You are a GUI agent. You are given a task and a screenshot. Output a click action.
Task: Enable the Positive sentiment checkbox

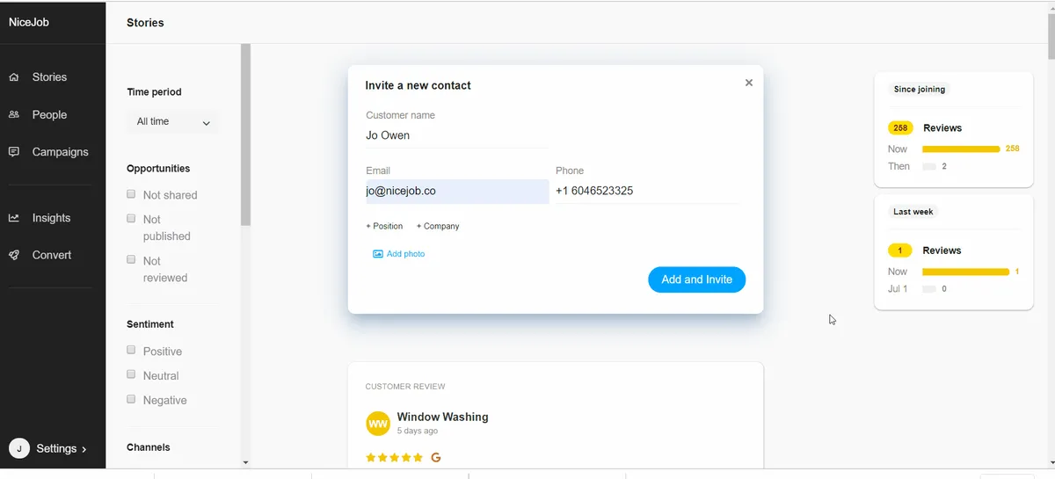(x=132, y=350)
